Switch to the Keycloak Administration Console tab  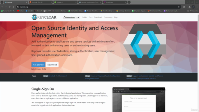point(90,2)
